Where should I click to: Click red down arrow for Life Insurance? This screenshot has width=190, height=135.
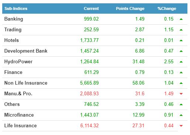coord(181,126)
